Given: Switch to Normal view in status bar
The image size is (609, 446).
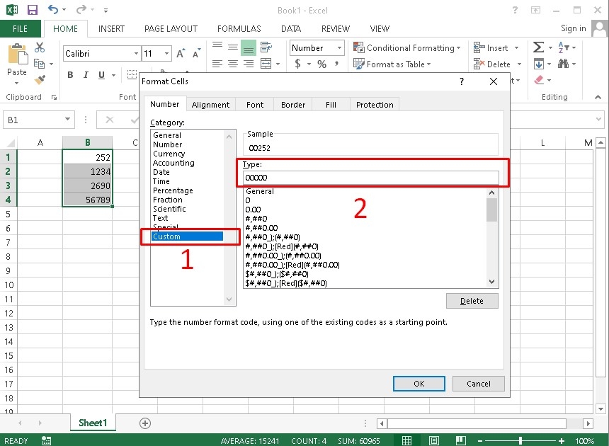Looking at the screenshot, I should pos(406,440).
